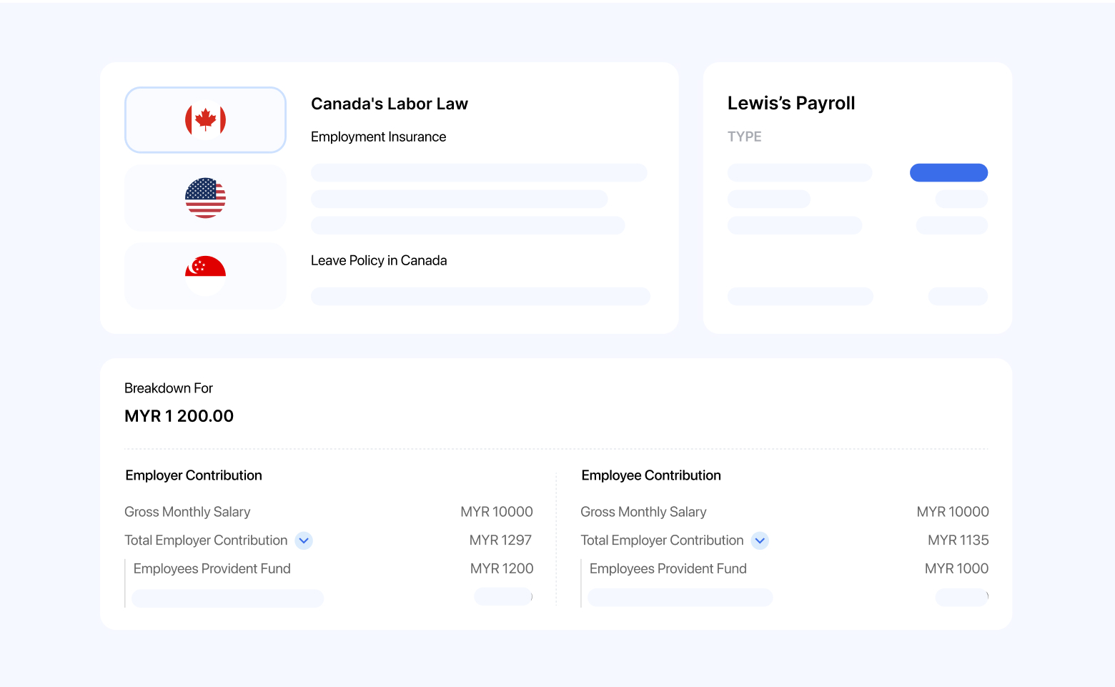Select the Singapore flag country card
Screen dimensions: 1115x687
point(205,276)
